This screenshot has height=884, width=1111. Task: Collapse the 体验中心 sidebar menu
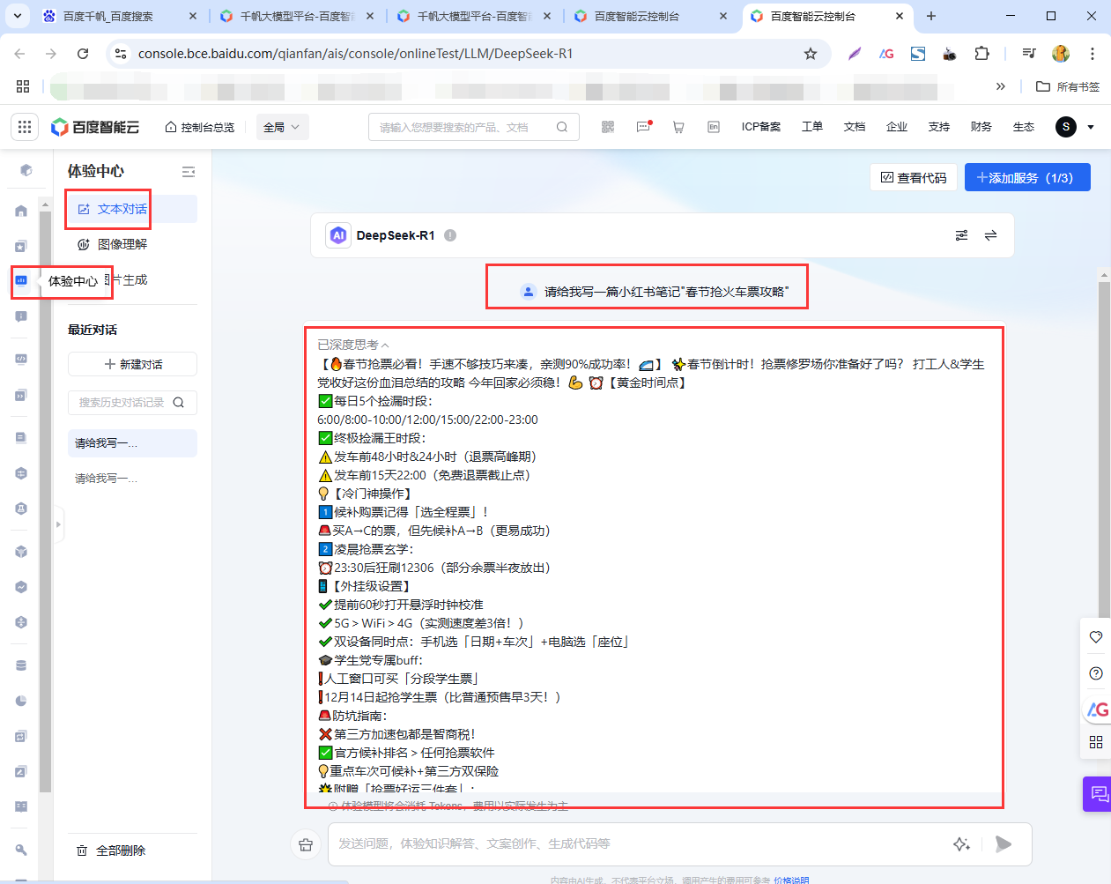point(188,172)
